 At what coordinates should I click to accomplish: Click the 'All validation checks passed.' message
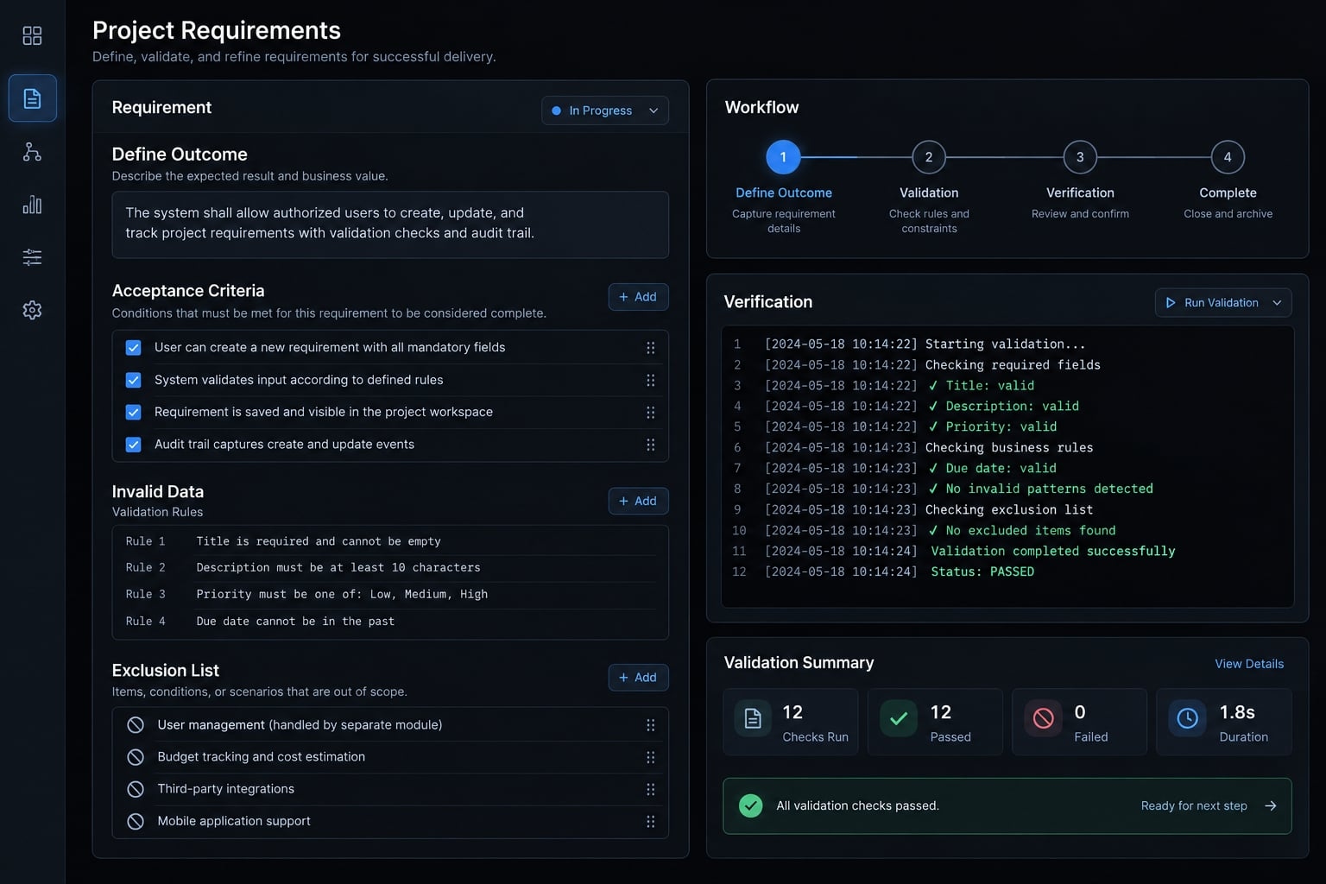point(857,806)
